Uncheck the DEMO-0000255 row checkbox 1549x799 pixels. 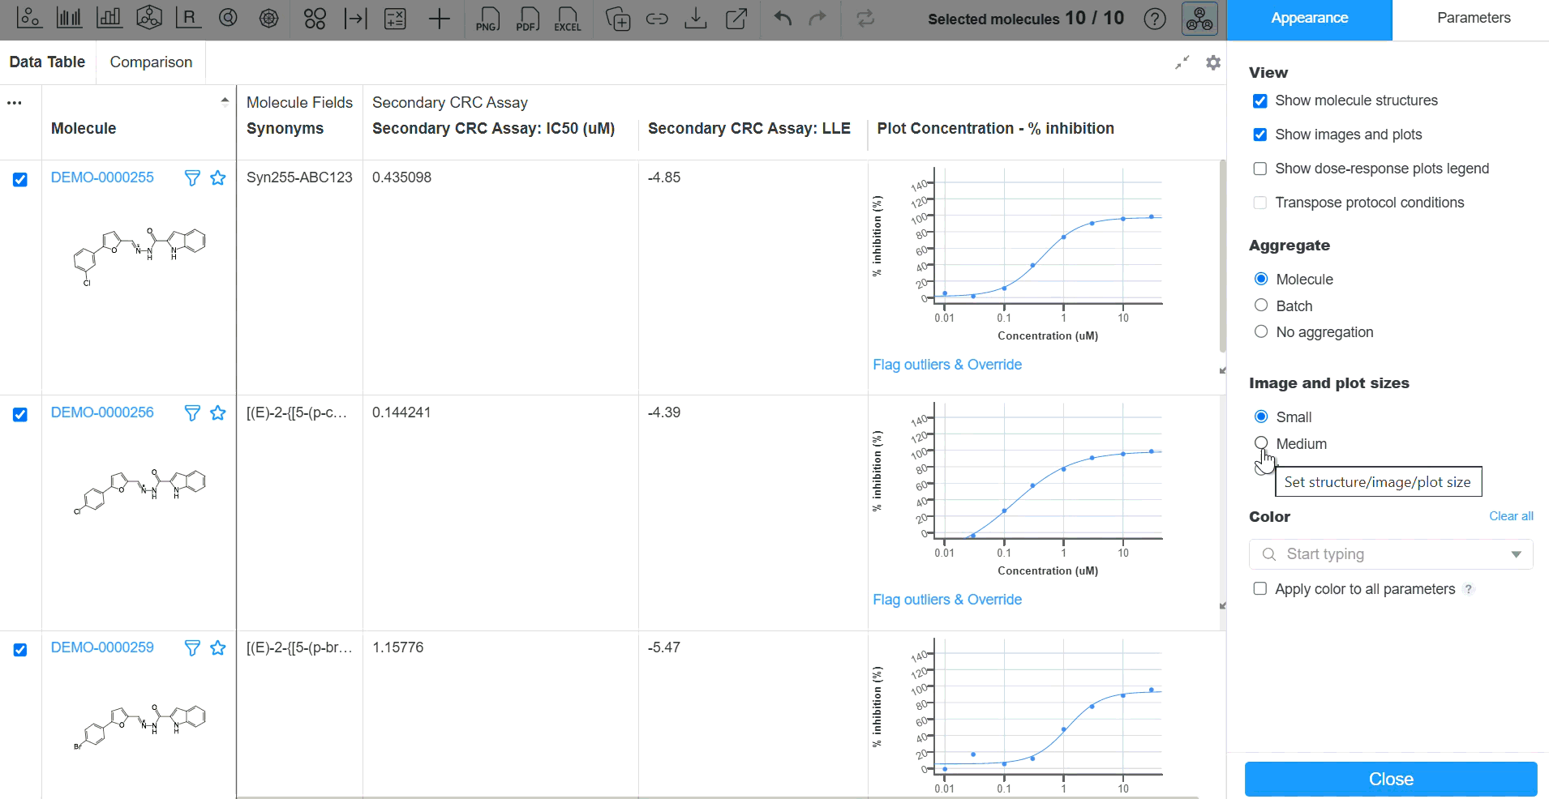pos(20,180)
